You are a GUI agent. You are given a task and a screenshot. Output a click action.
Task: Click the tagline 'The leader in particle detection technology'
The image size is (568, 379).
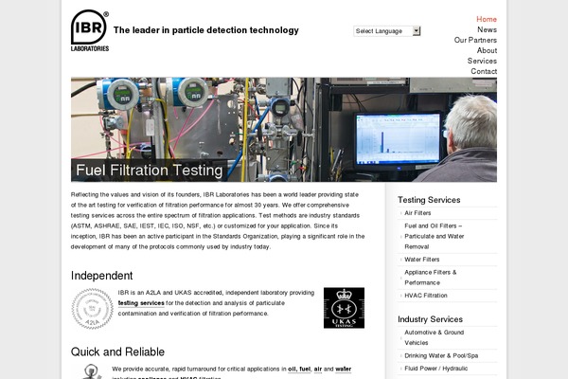(x=206, y=30)
